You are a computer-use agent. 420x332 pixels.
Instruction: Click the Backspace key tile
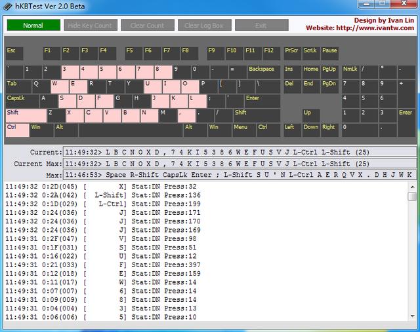pos(264,72)
